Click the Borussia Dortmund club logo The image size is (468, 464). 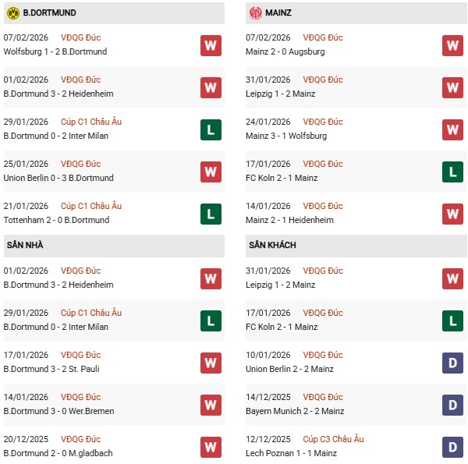point(12,12)
